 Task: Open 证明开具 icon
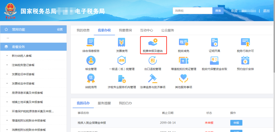(214, 42)
